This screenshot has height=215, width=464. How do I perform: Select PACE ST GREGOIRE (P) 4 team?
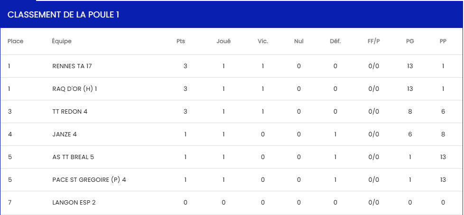[89, 179]
